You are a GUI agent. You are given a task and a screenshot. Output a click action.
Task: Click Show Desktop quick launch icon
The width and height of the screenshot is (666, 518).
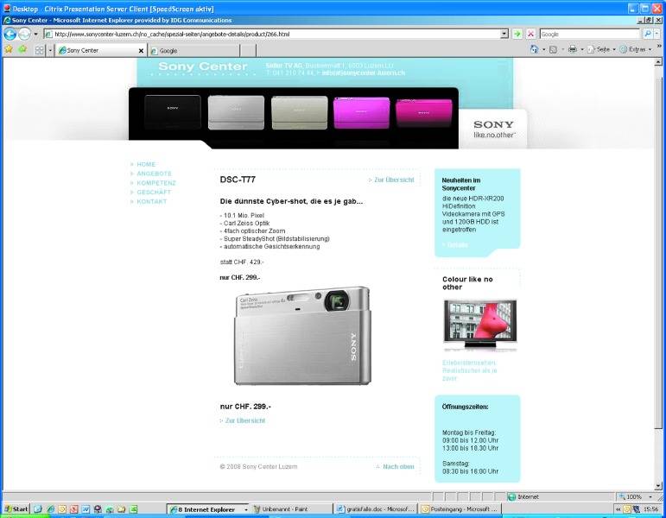38,509
